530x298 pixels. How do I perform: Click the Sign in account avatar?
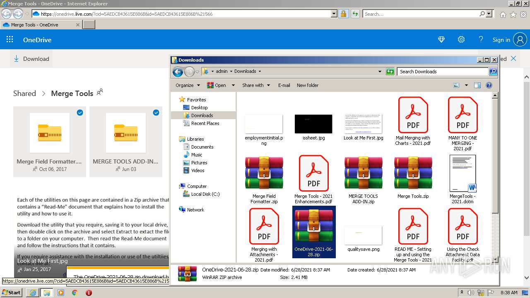(520, 40)
